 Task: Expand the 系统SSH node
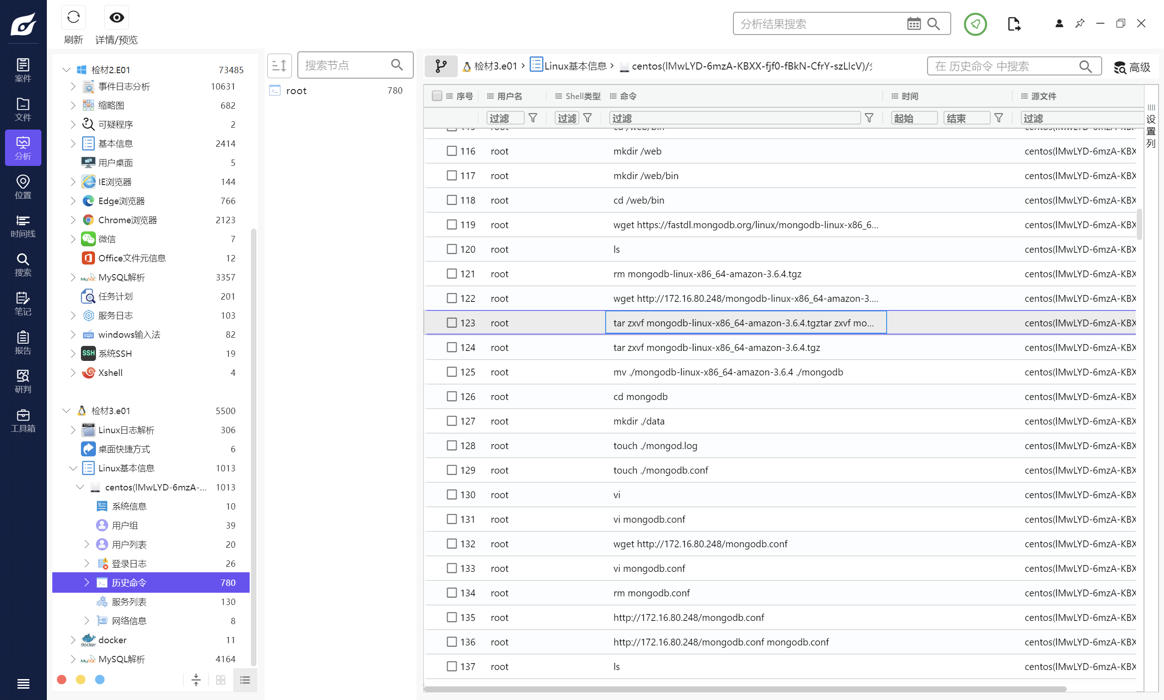tap(73, 353)
